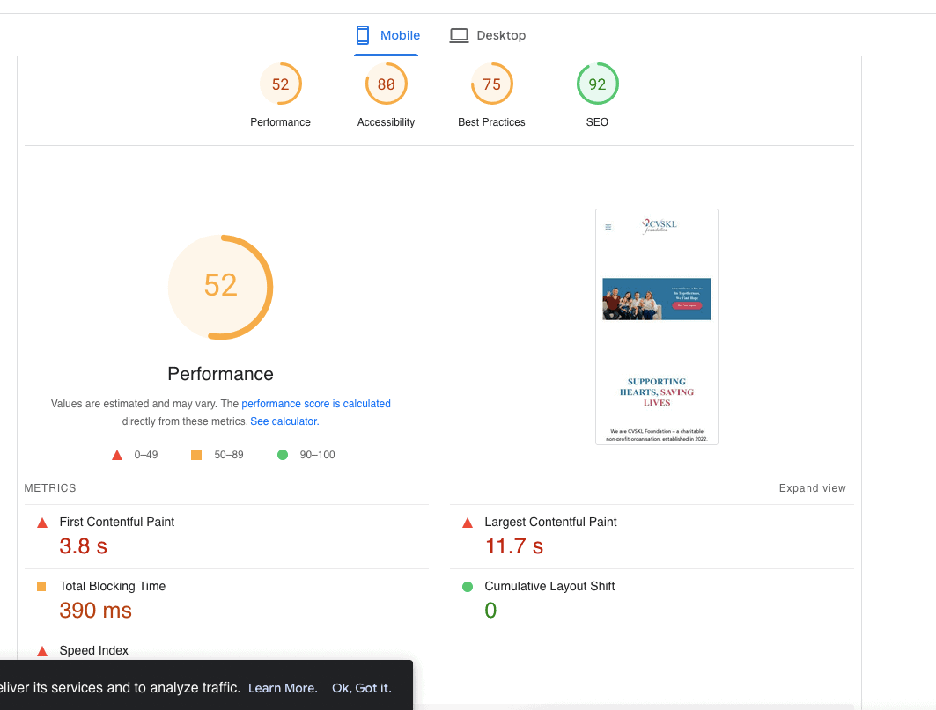Click the First Contentful Paint metric
The height and width of the screenshot is (710, 936).
[116, 522]
